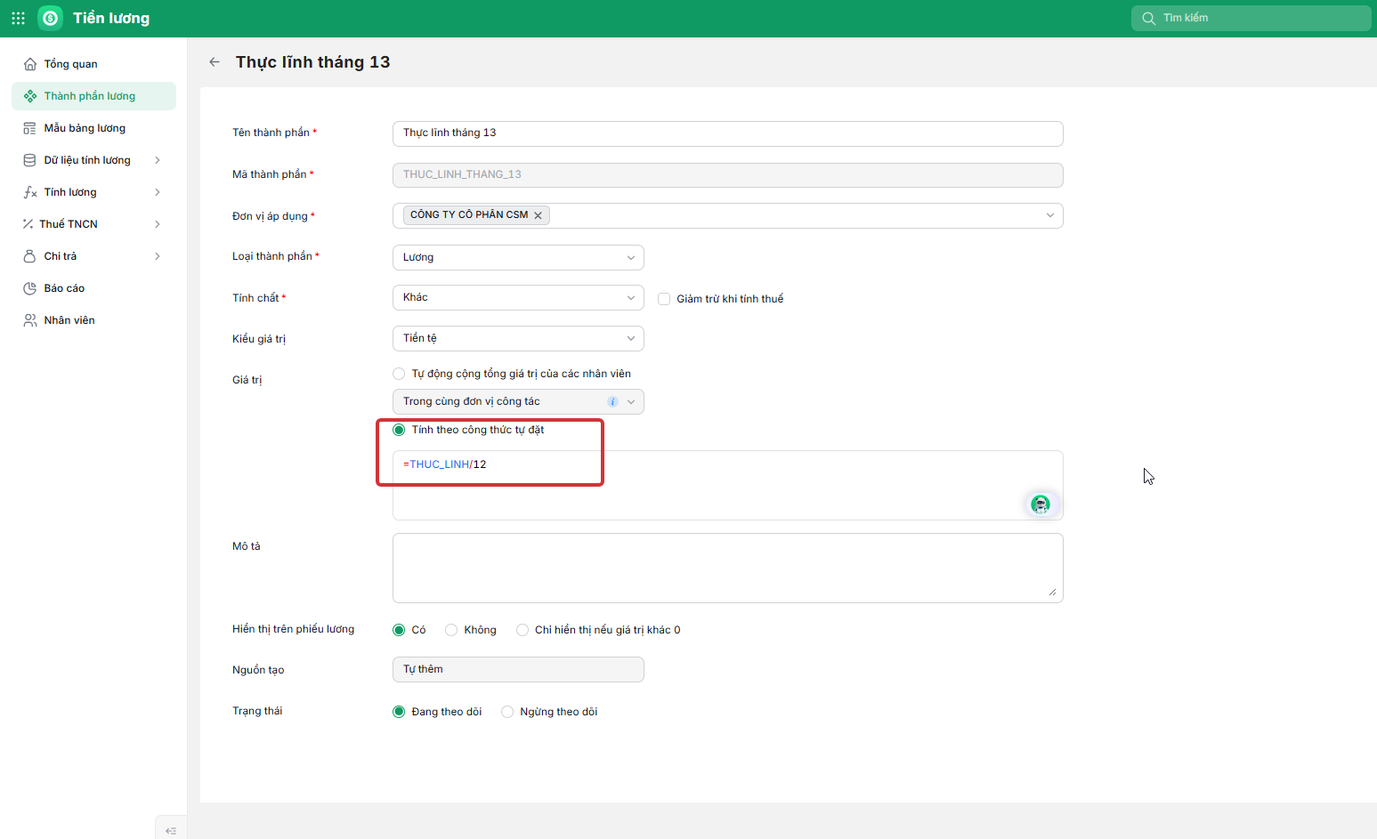This screenshot has height=839, width=1377.
Task: Click the Nhân viên people icon
Action: click(30, 320)
